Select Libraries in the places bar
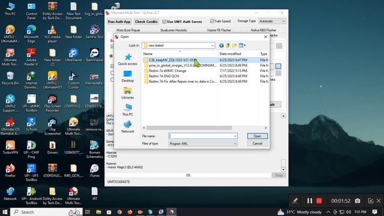 point(128,94)
